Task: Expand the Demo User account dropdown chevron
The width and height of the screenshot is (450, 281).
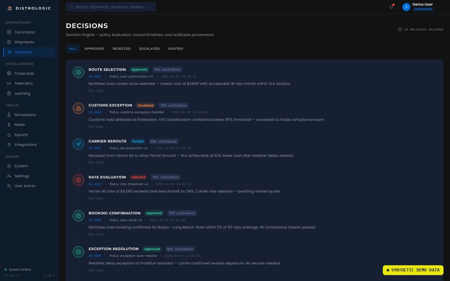Action: [438, 7]
